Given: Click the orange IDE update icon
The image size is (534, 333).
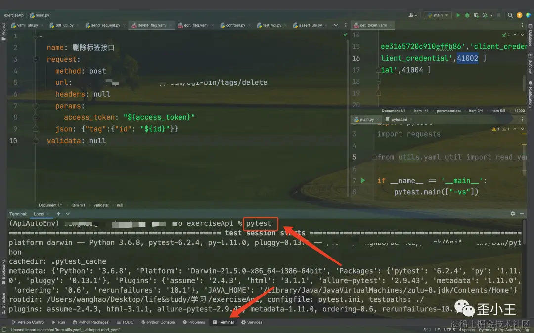Looking at the screenshot, I should click(x=519, y=15).
